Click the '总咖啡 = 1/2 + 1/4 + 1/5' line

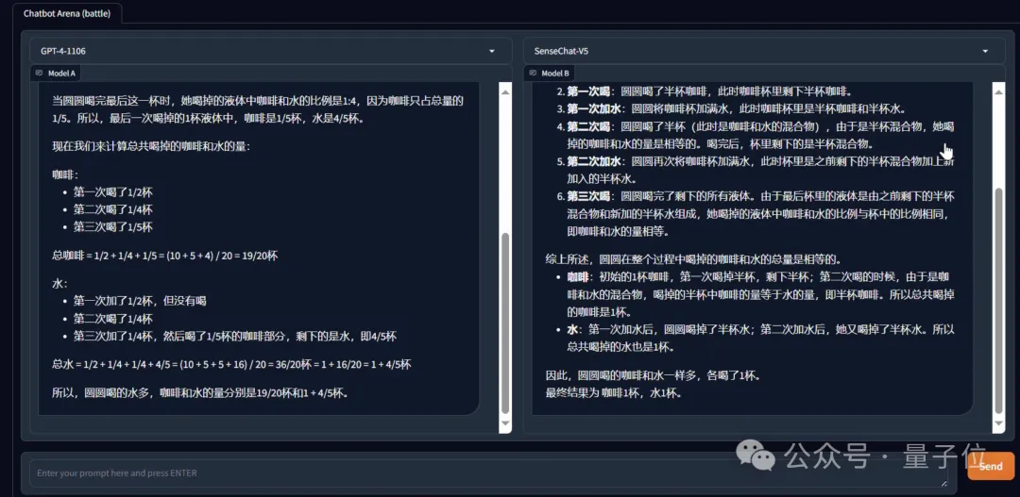coord(164,256)
